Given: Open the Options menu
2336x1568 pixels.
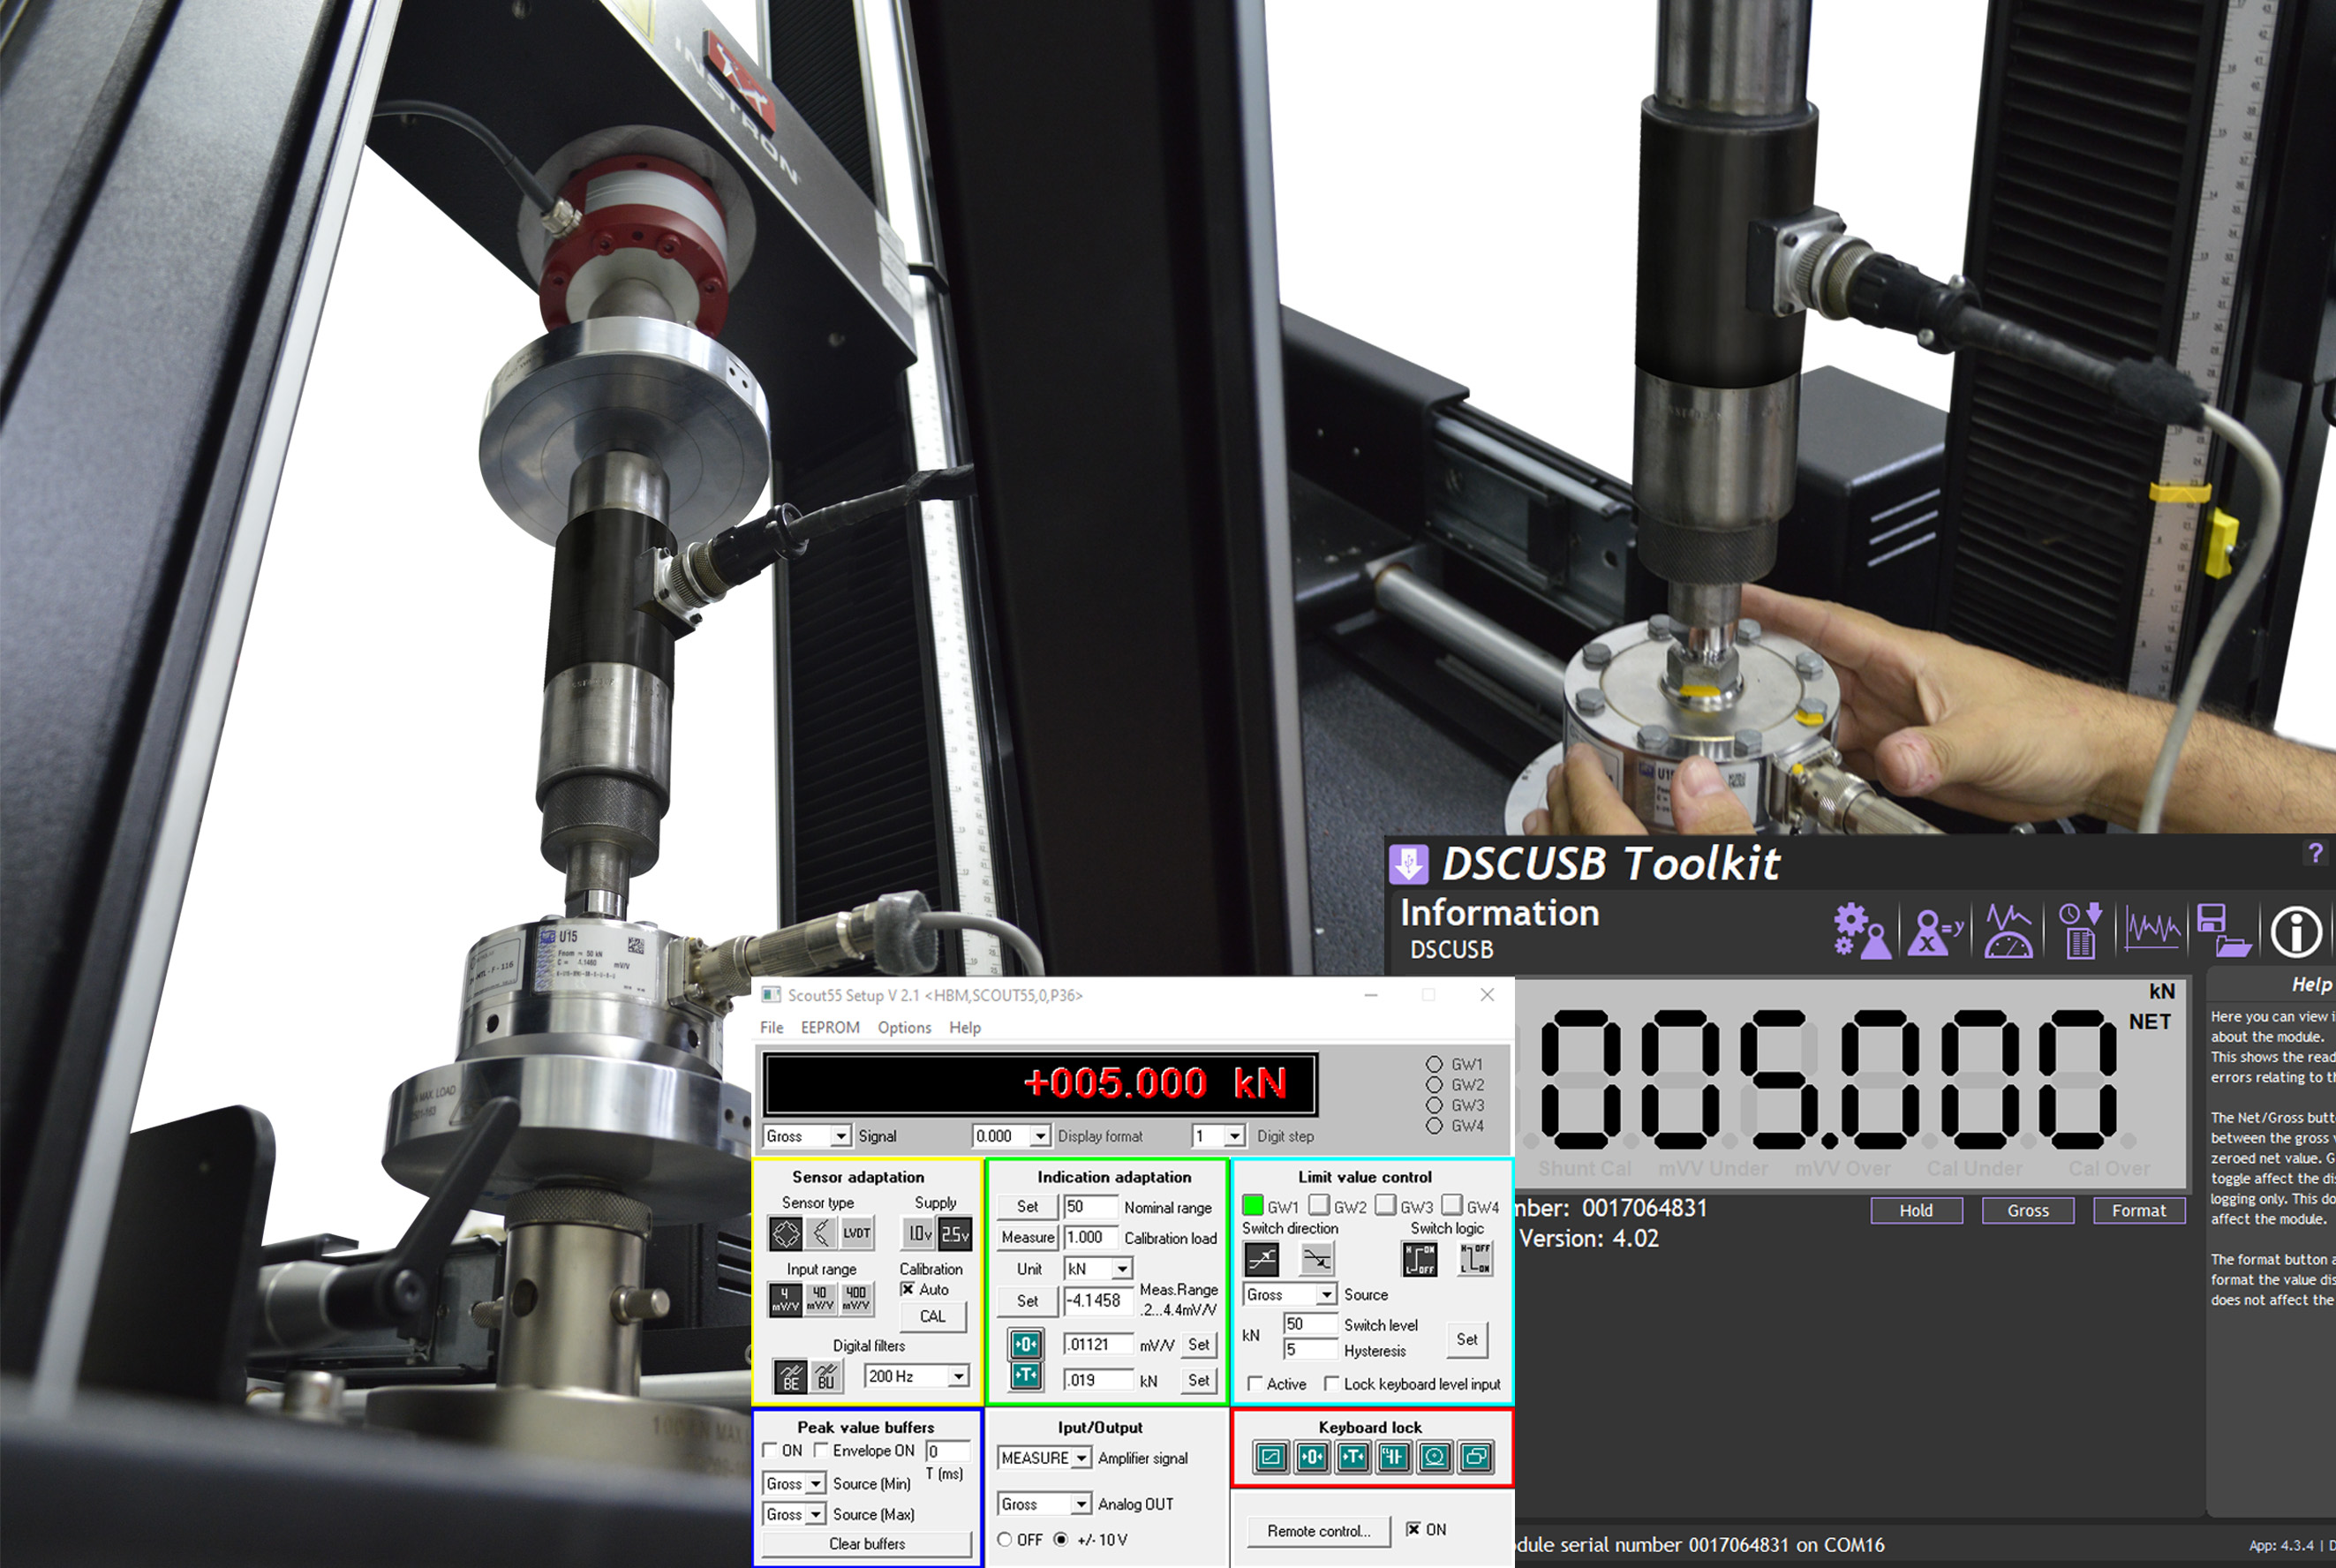Looking at the screenshot, I should (x=903, y=1027).
